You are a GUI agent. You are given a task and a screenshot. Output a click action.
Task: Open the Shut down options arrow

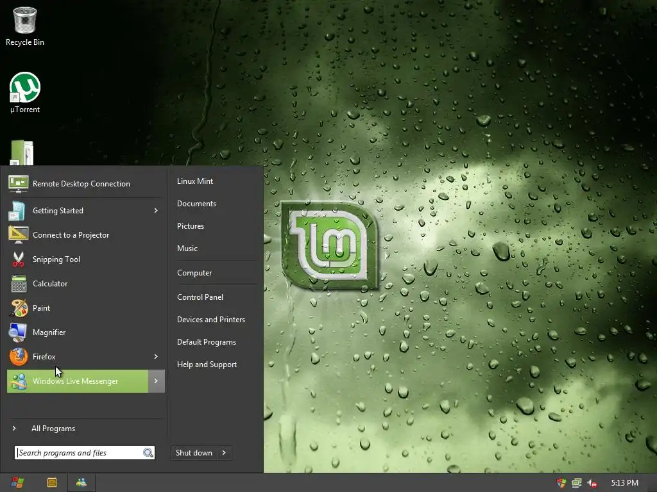[224, 453]
